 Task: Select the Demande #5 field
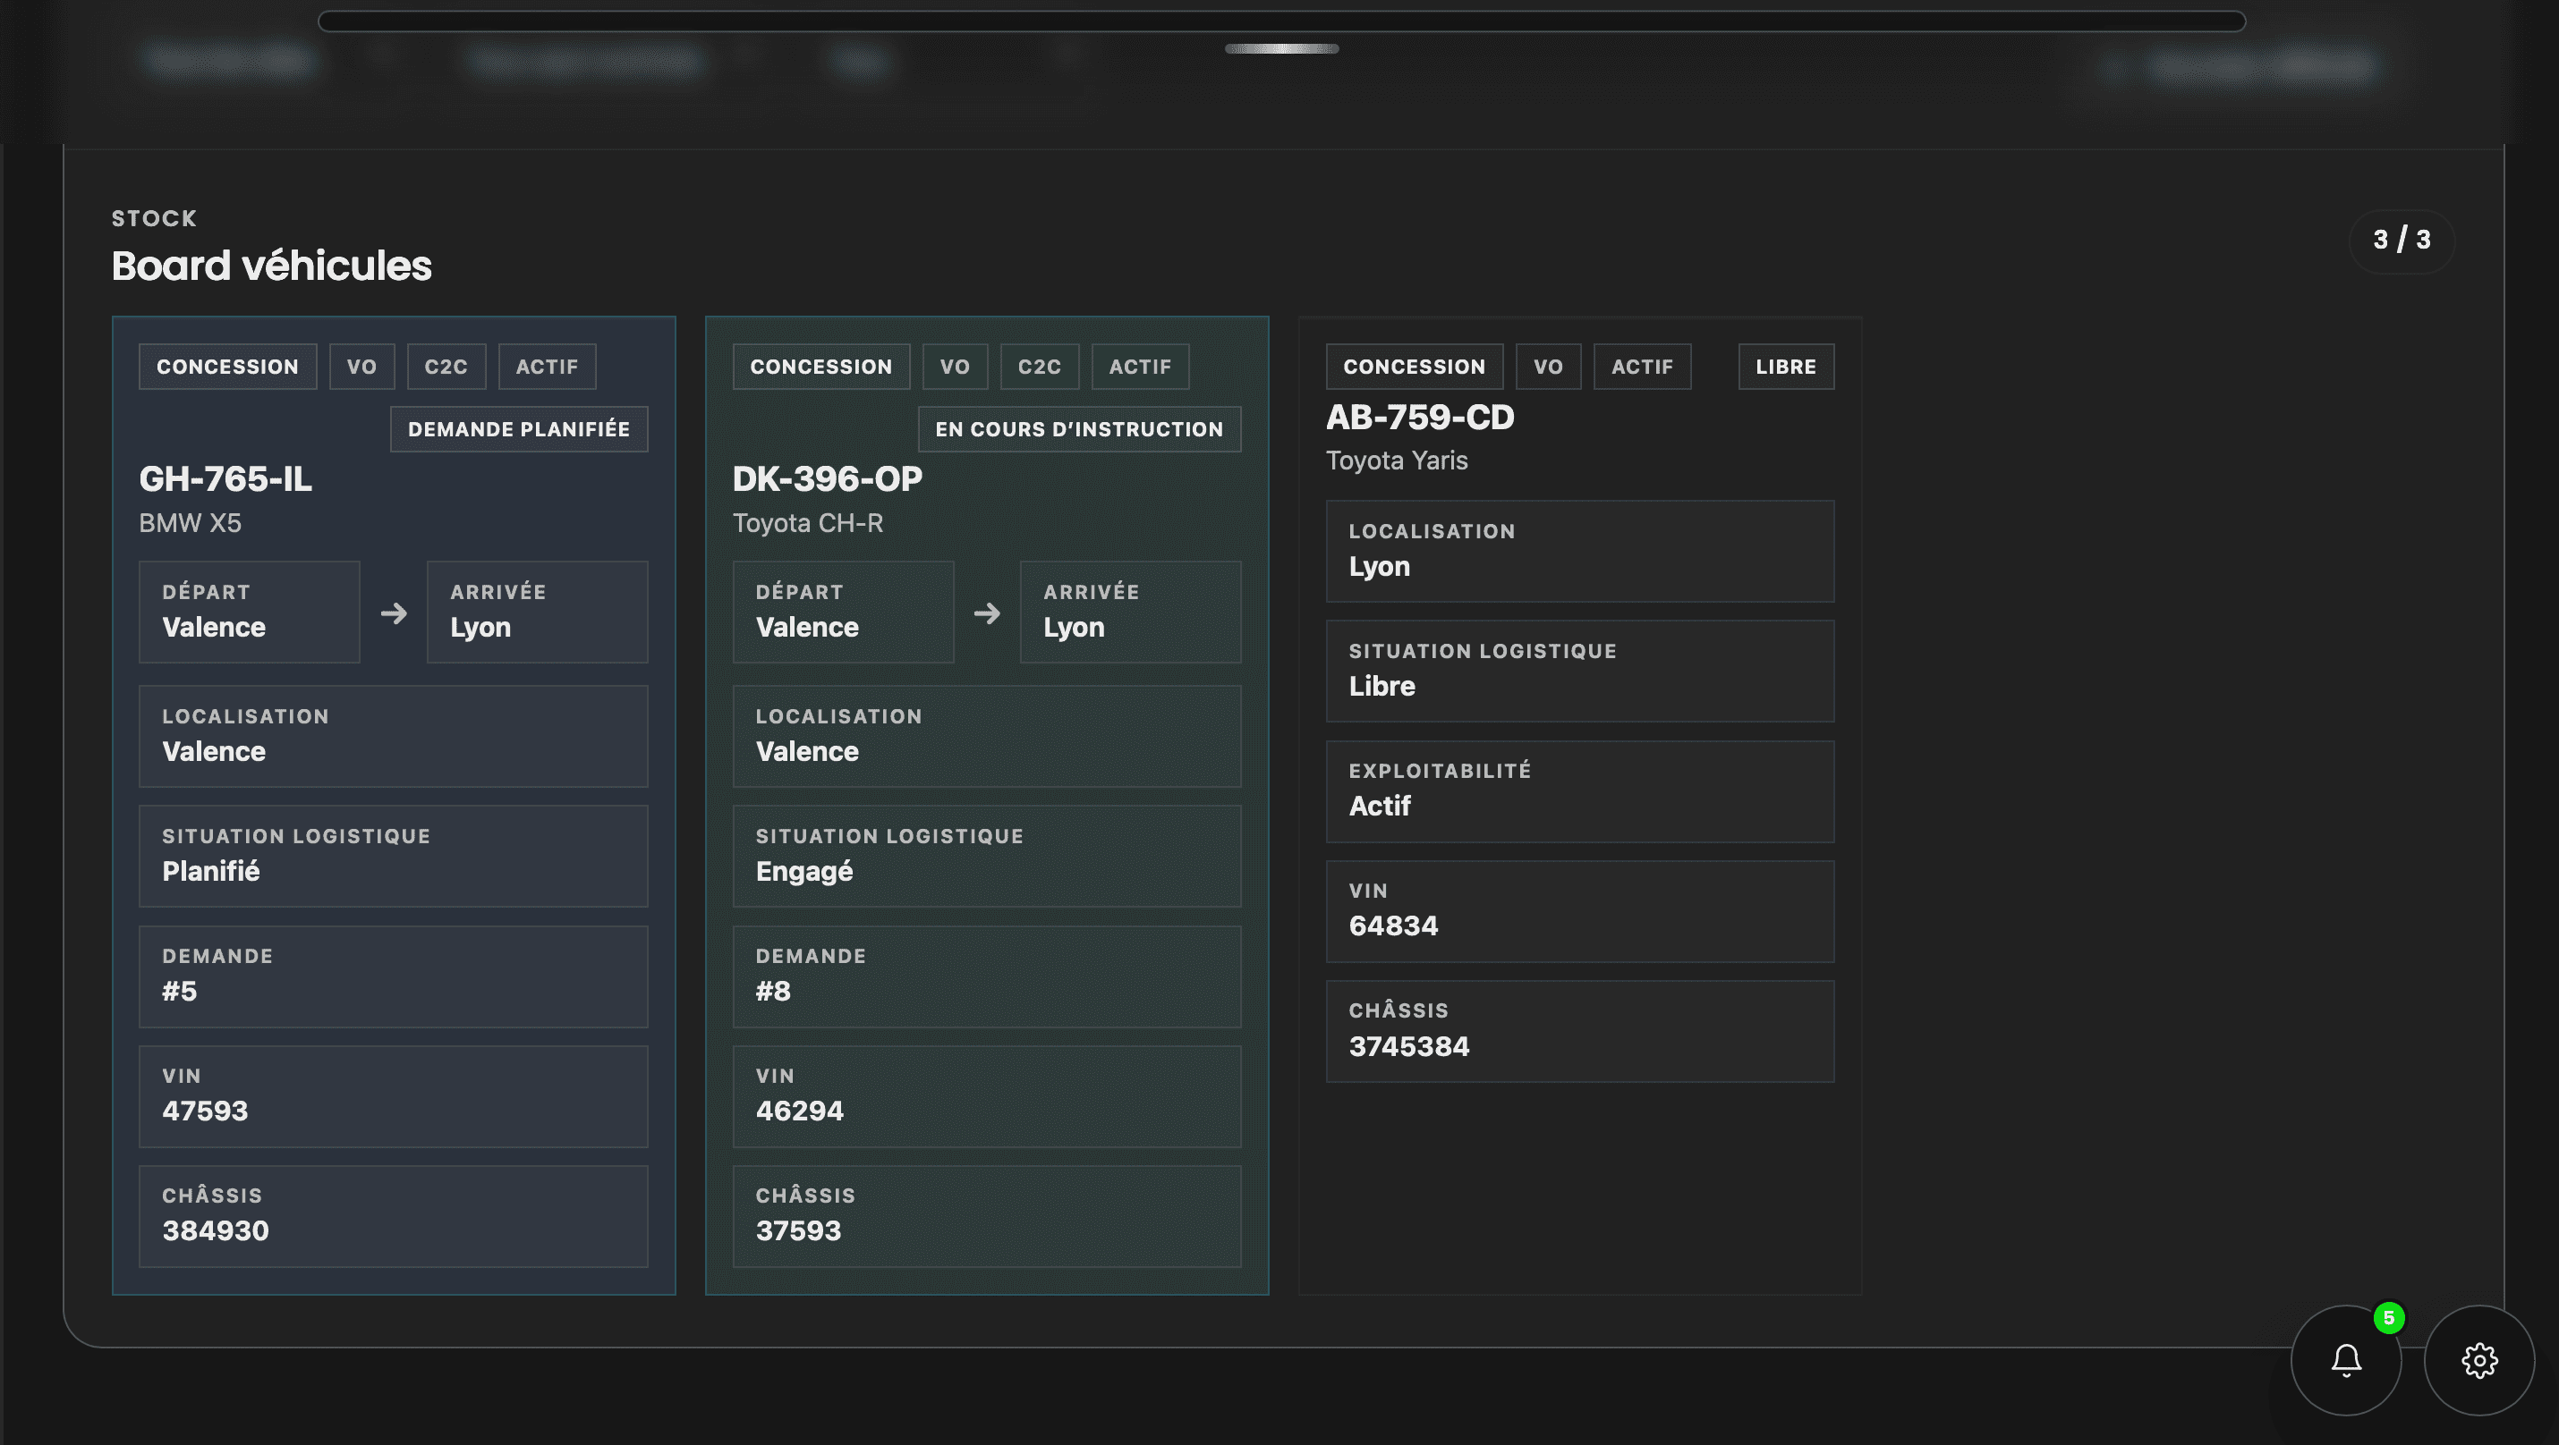point(394,976)
